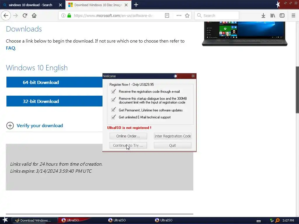
Task: Open the downloads arrow in toolbar
Action: point(263,15)
